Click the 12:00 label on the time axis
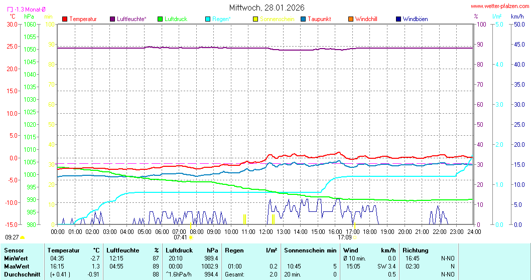 click(266, 231)
